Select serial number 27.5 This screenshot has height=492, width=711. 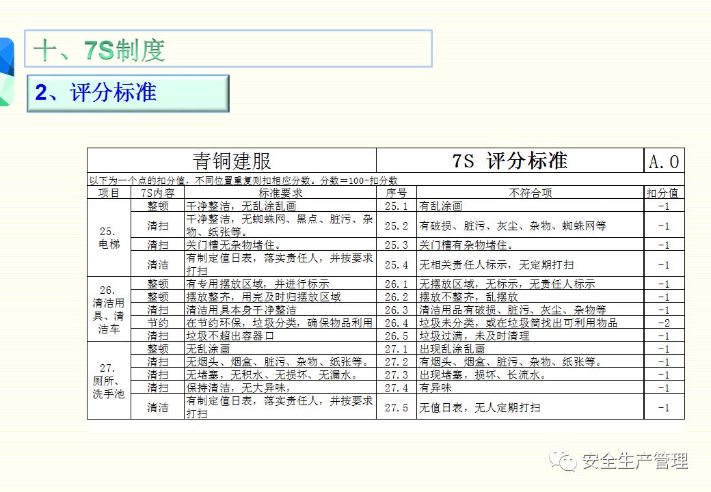397,407
